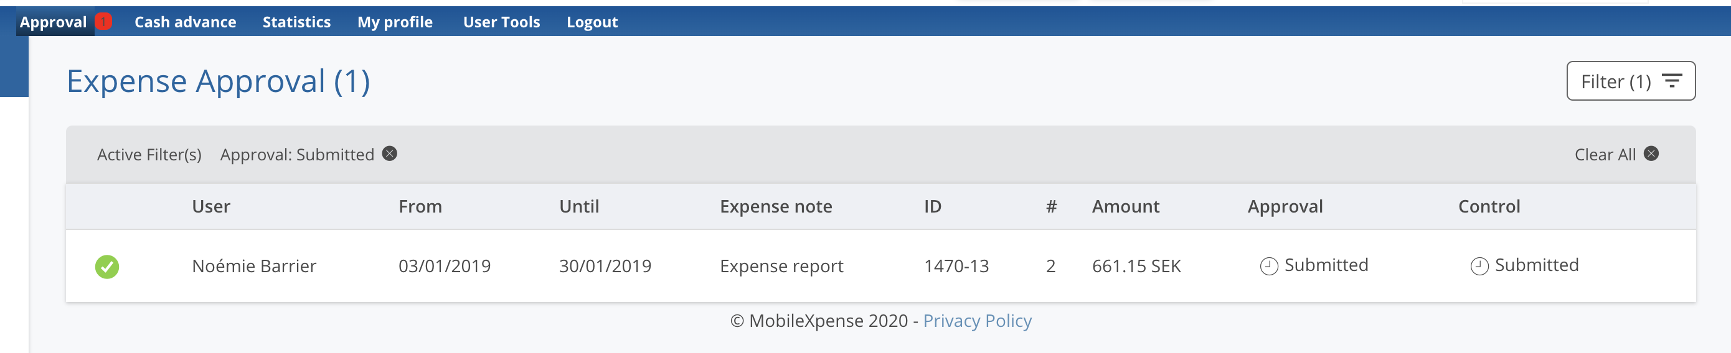Sort by the Until column header
Screen dimensions: 1731x353
tap(578, 207)
